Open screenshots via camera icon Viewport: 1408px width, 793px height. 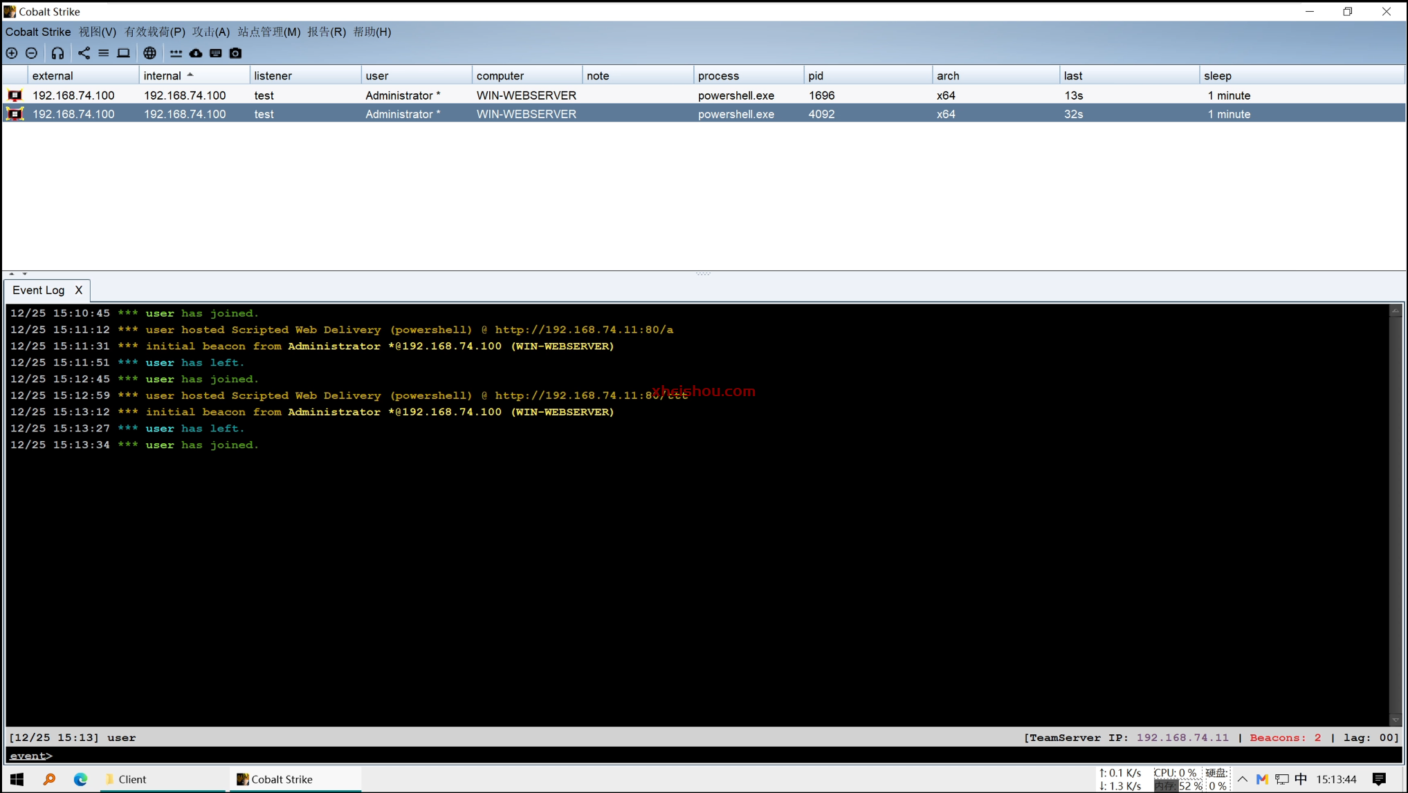(x=235, y=53)
